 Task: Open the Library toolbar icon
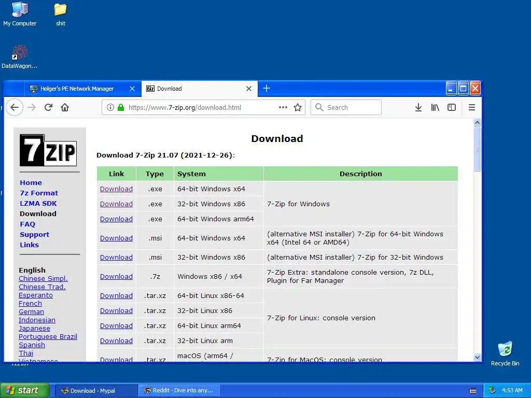pos(435,107)
